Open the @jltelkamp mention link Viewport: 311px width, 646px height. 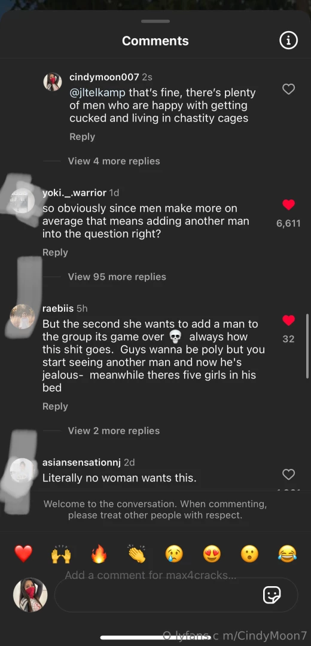point(97,93)
